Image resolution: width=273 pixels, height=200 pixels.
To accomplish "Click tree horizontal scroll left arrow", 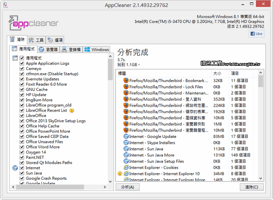I will point(13,187).
